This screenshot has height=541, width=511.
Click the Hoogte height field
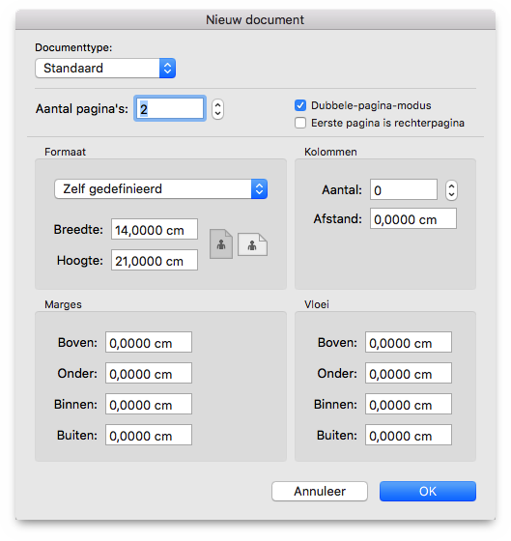coord(155,260)
